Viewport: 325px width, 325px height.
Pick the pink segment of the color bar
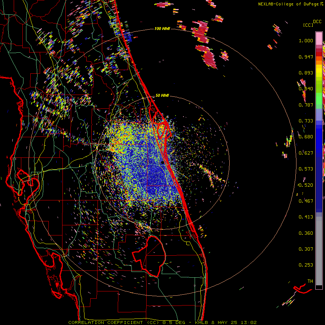tap(319, 38)
